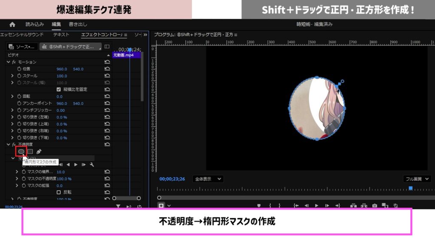Track mask forward one frame
This screenshot has height=244, width=435.
tap(84, 165)
